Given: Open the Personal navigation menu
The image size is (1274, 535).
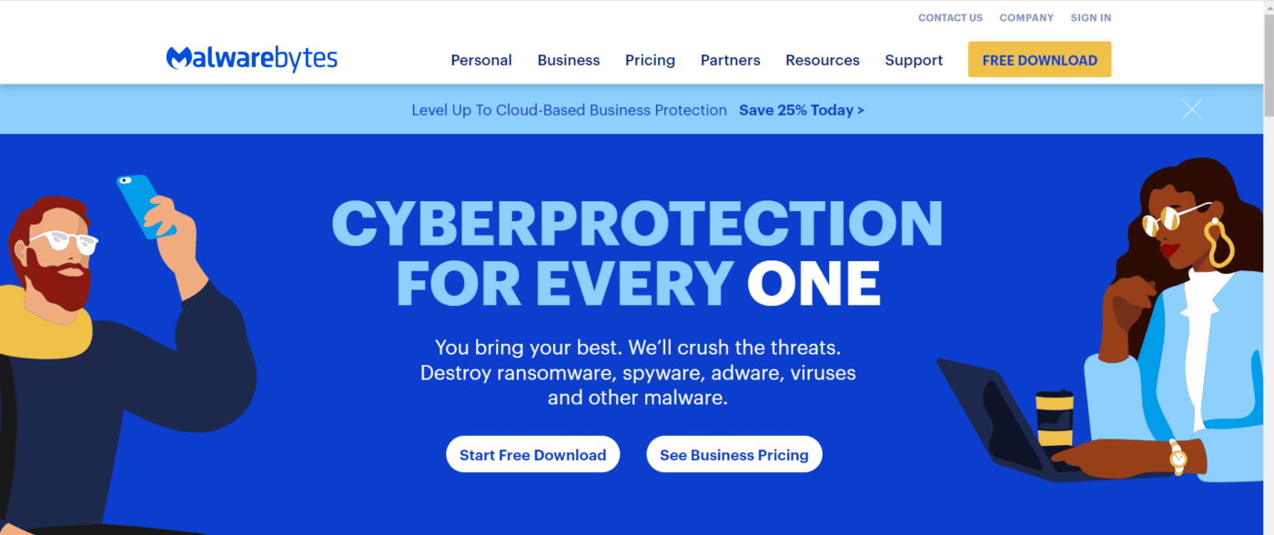Looking at the screenshot, I should tap(481, 60).
